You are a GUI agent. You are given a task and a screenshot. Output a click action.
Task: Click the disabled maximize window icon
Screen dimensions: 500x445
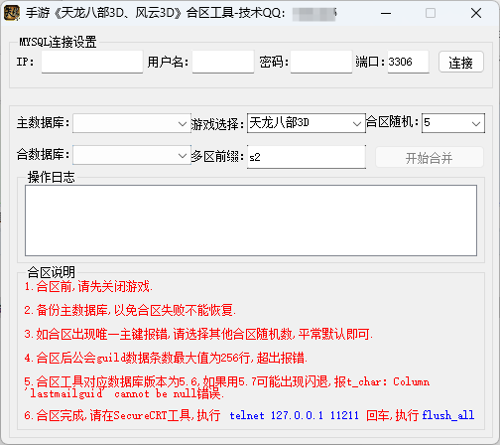coord(431,13)
